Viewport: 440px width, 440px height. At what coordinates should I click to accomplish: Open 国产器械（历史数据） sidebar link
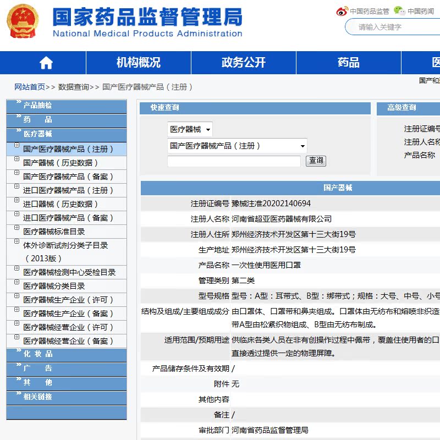coord(61,163)
